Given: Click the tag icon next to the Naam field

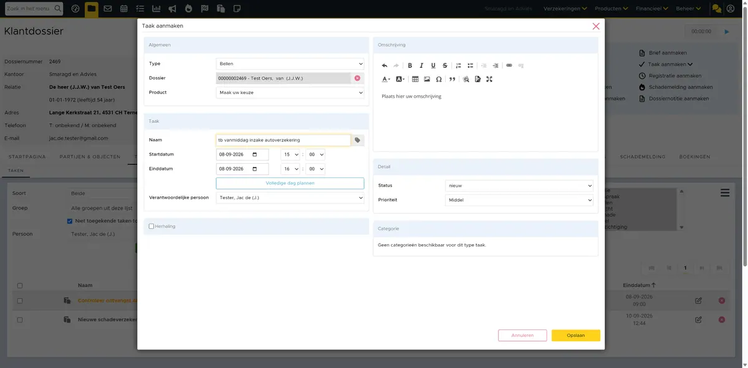Looking at the screenshot, I should click(x=358, y=141).
